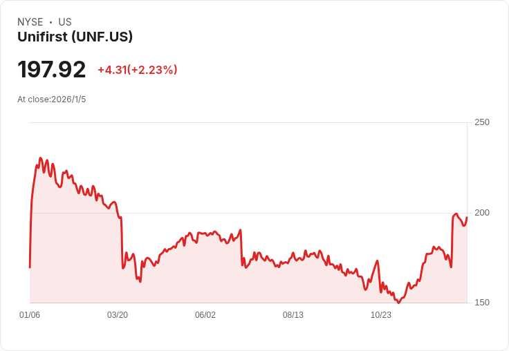Select the 10/23 date on x-axis
Screen dimensions: 509x351
381,315
